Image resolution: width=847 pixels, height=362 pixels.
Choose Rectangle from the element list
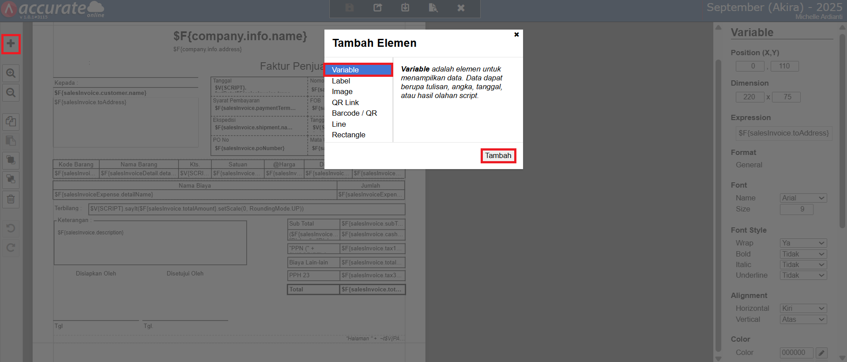348,135
